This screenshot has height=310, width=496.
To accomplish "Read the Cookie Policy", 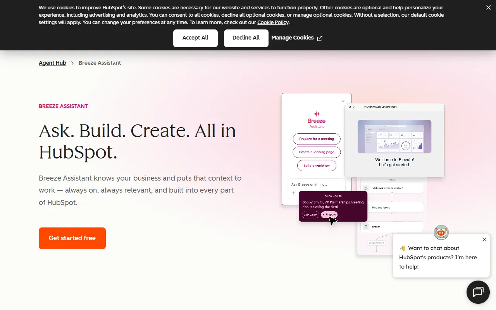I will click(273, 22).
